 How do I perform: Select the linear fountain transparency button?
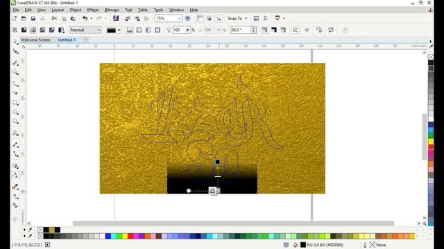pyautogui.click(x=130, y=30)
